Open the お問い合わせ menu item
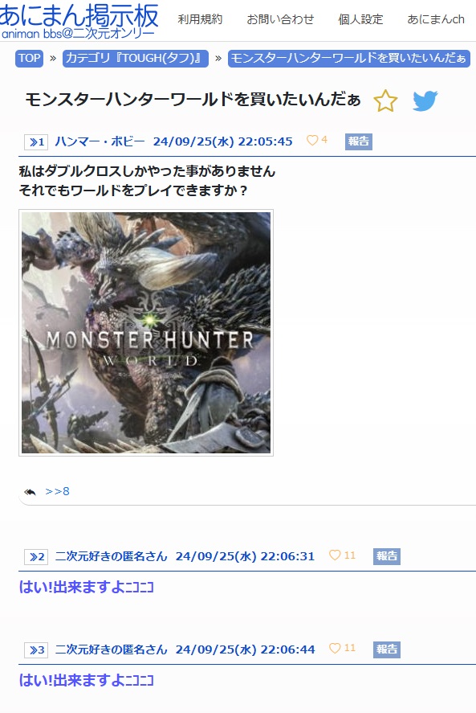Viewport: 476px width, 713px height. coord(280,19)
